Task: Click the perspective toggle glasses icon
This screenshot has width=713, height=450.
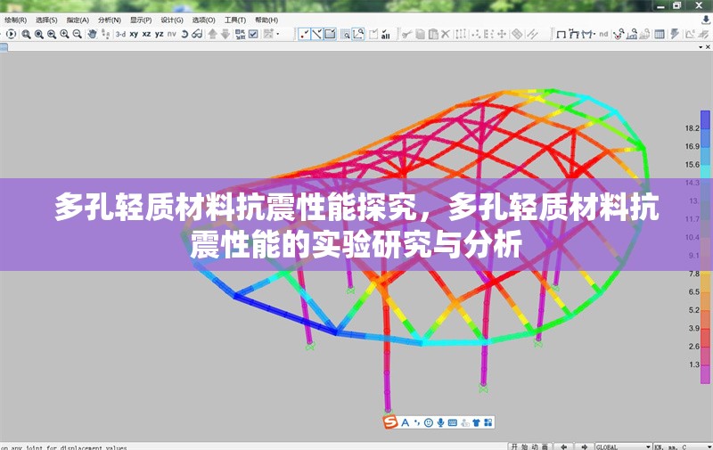Action: 197,34
